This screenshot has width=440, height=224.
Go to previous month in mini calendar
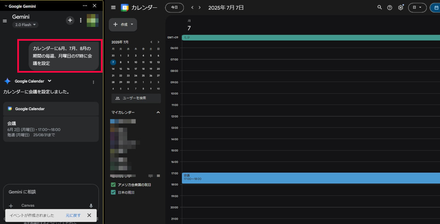151,42
